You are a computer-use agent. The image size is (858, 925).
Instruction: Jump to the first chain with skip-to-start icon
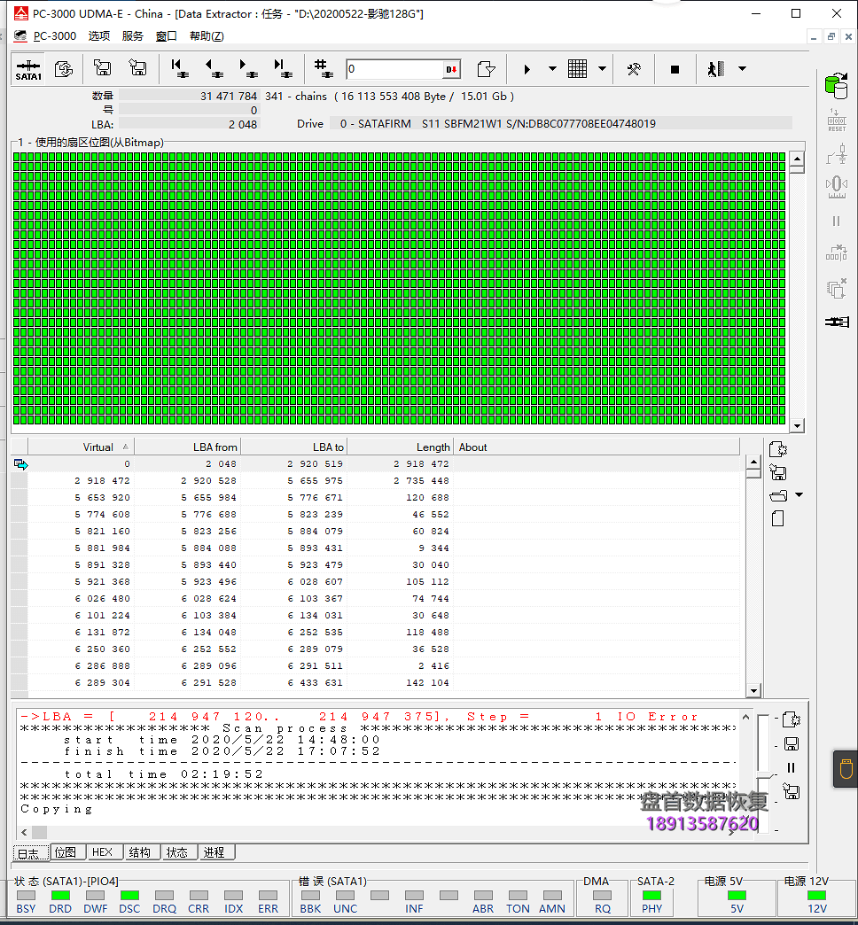(x=179, y=69)
